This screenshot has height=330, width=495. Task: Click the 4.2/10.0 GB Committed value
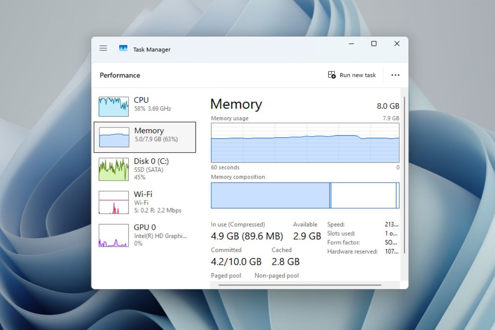[236, 262]
